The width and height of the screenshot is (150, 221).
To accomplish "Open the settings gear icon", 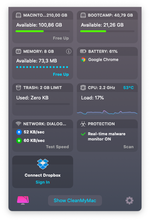I will pyautogui.click(x=129, y=200).
